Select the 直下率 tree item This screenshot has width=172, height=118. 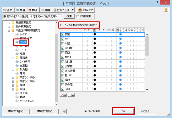pyautogui.click(x=24, y=93)
